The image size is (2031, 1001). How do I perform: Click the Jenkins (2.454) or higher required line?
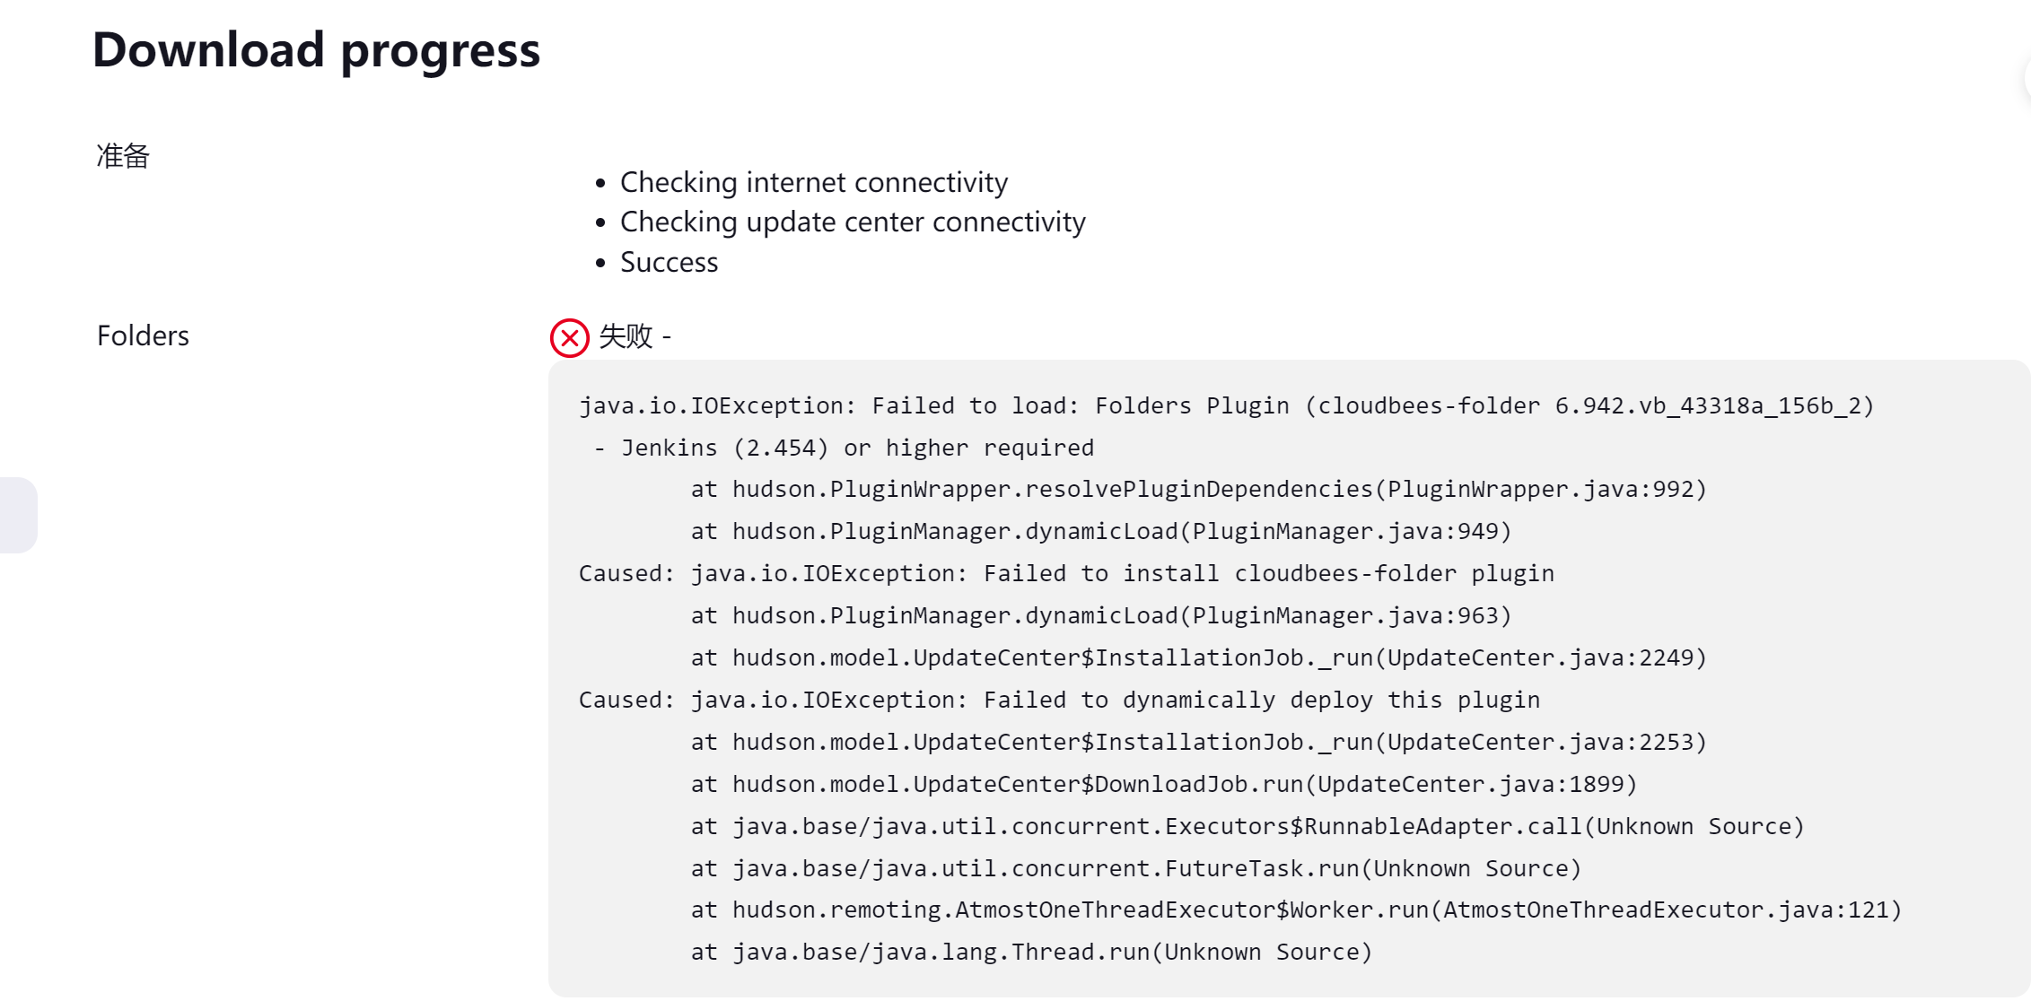point(844,448)
